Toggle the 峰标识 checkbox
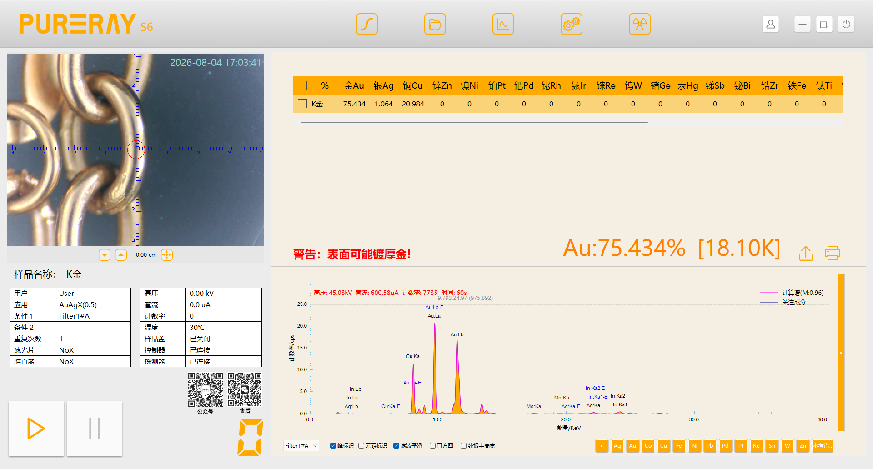Viewport: 873px width, 469px height. point(333,446)
